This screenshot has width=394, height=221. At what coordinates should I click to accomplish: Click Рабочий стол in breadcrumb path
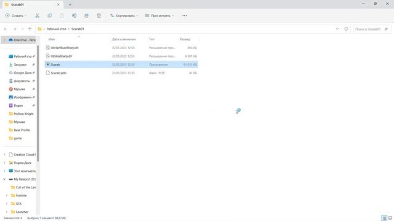point(56,29)
